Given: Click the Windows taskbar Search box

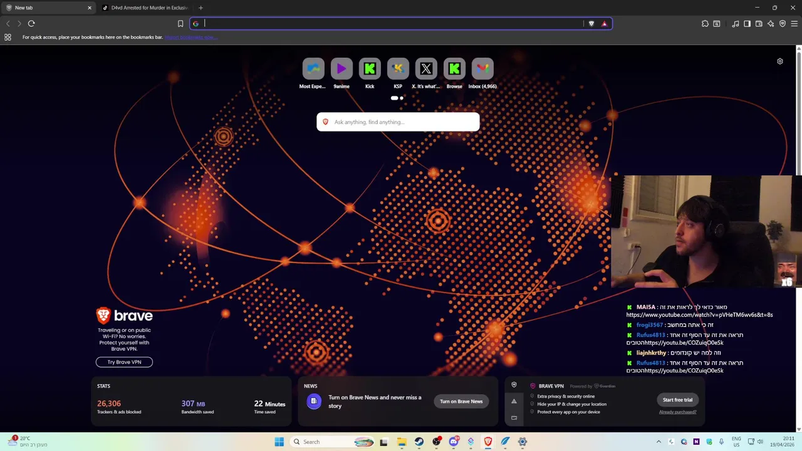Looking at the screenshot, I should point(333,442).
